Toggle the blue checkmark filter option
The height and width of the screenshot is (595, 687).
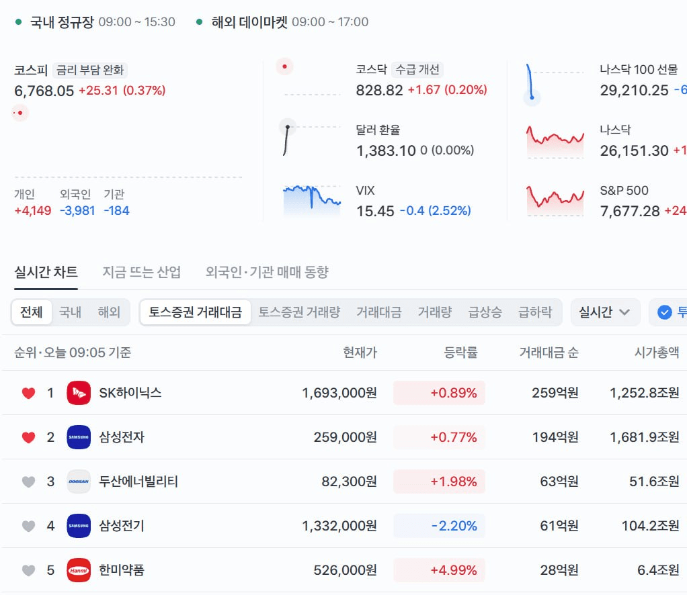click(x=665, y=312)
